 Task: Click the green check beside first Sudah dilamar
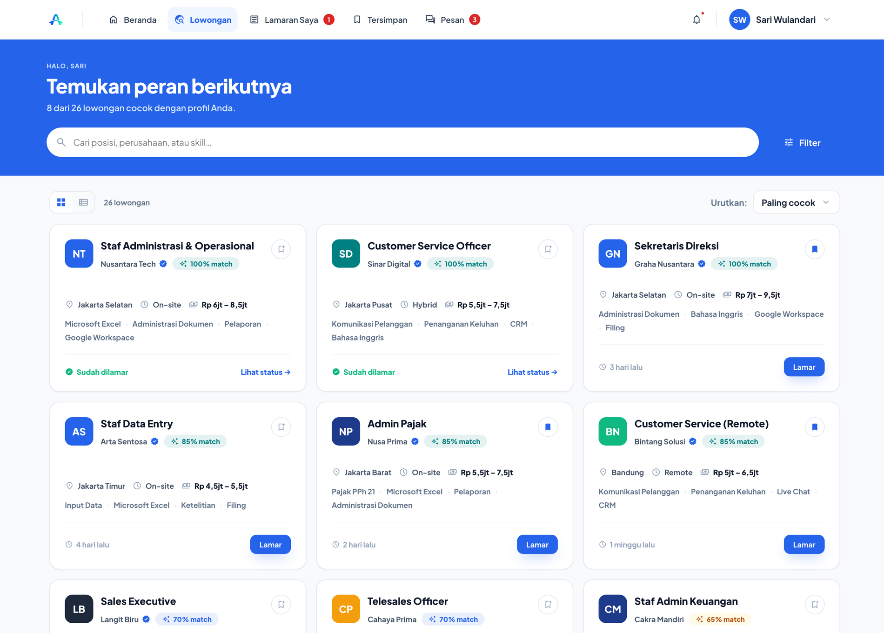click(x=69, y=372)
